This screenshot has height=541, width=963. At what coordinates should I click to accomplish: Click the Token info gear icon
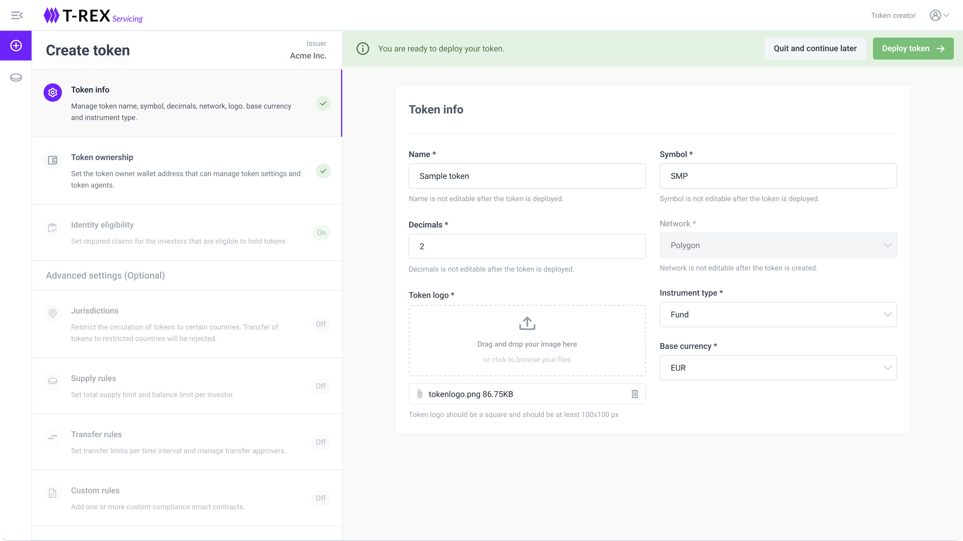point(53,92)
